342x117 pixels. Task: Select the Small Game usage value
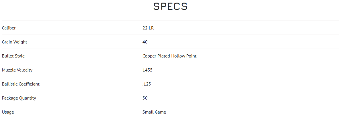tap(154, 112)
